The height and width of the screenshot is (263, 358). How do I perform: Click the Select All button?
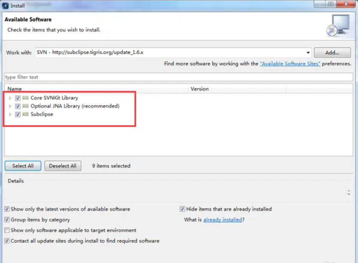click(x=23, y=166)
